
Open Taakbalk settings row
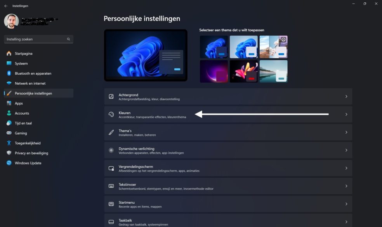(228, 221)
